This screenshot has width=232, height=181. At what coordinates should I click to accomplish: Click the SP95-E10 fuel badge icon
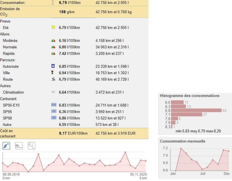[54, 105]
